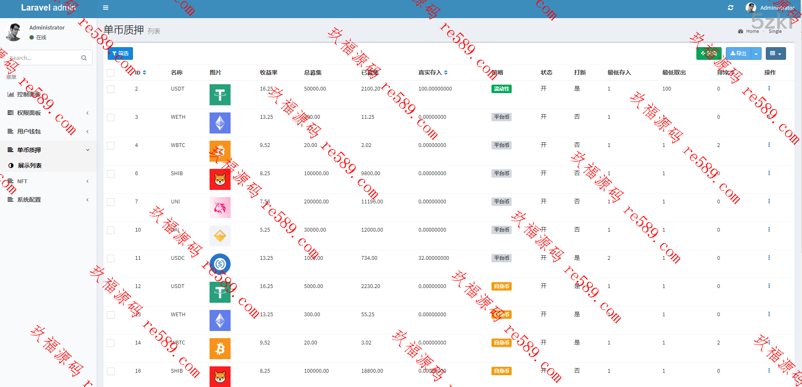The image size is (802, 387).
Task: Check the select-all checkbox in table header
Action: [x=111, y=73]
